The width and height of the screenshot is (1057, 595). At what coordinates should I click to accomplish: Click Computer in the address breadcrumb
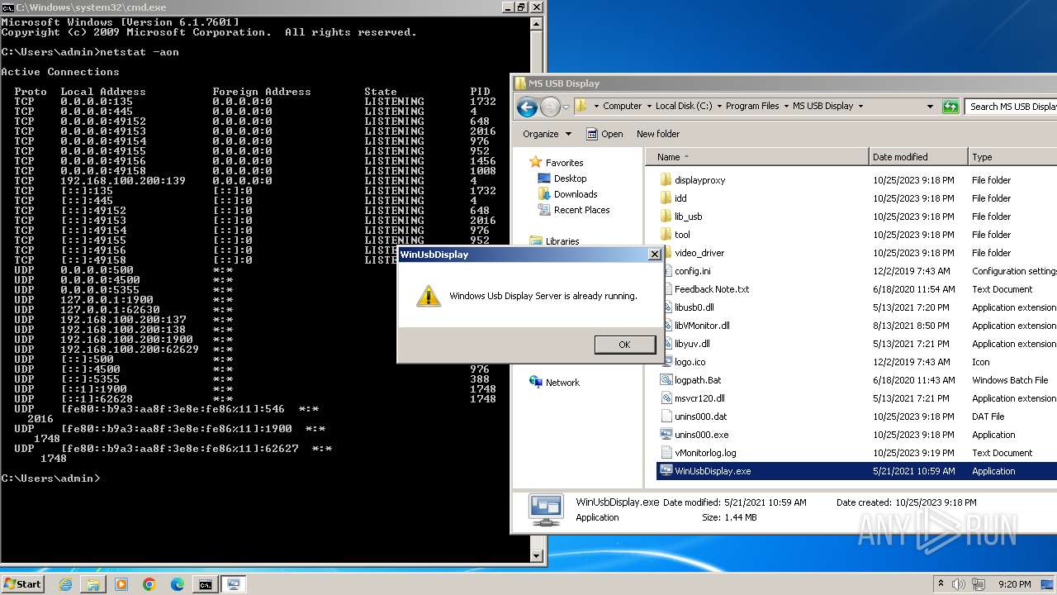pos(622,106)
